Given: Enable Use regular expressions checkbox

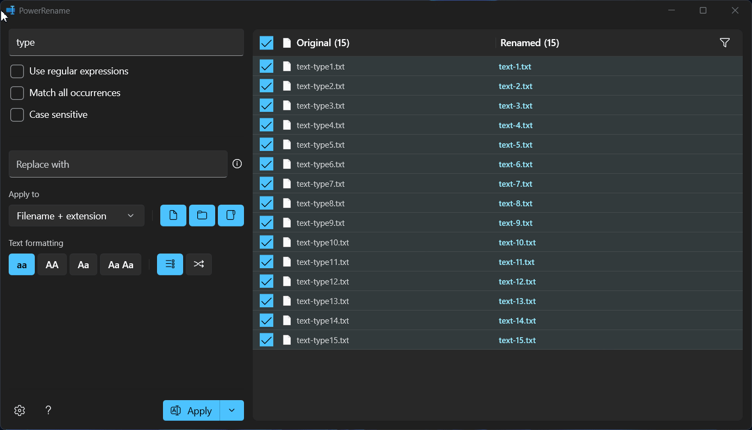Looking at the screenshot, I should tap(17, 71).
